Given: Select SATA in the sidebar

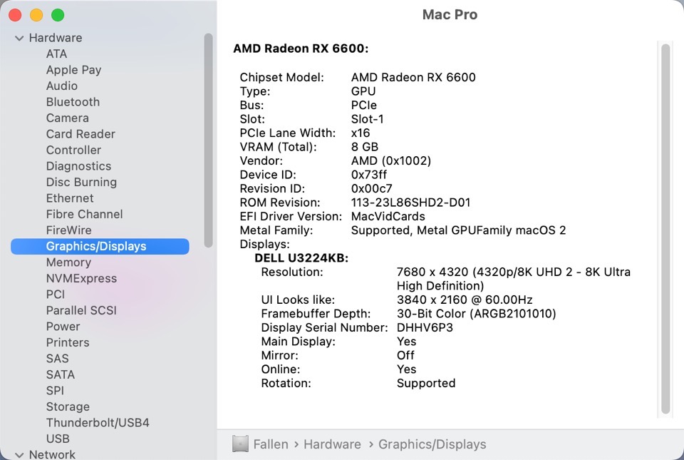Looking at the screenshot, I should pos(61,375).
